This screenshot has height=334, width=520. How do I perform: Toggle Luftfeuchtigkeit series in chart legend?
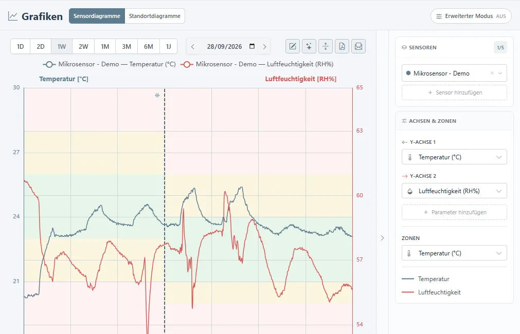(257, 64)
